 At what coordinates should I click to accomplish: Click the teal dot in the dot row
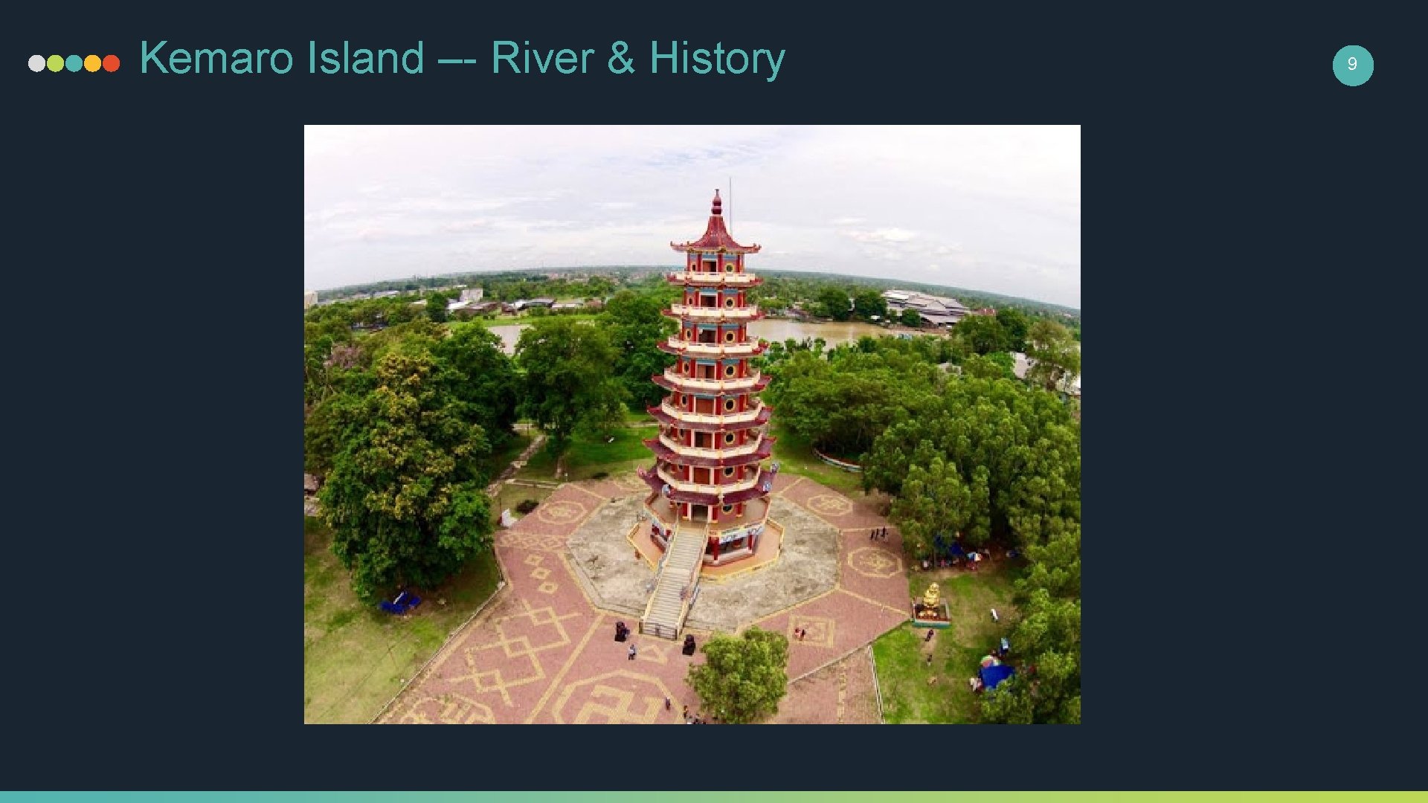(74, 63)
